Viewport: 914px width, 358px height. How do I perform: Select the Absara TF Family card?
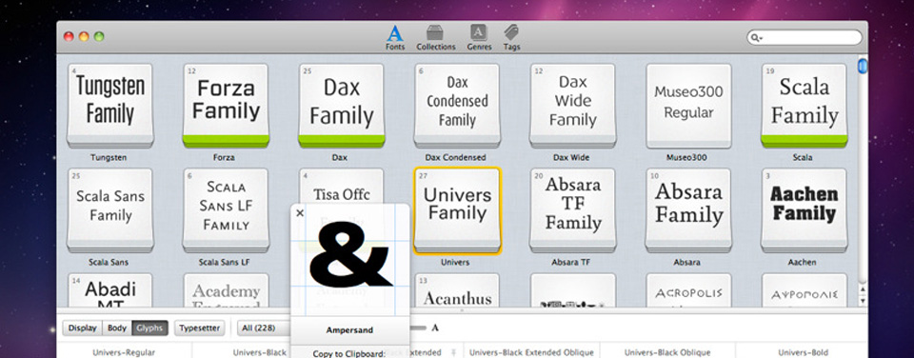(572, 210)
